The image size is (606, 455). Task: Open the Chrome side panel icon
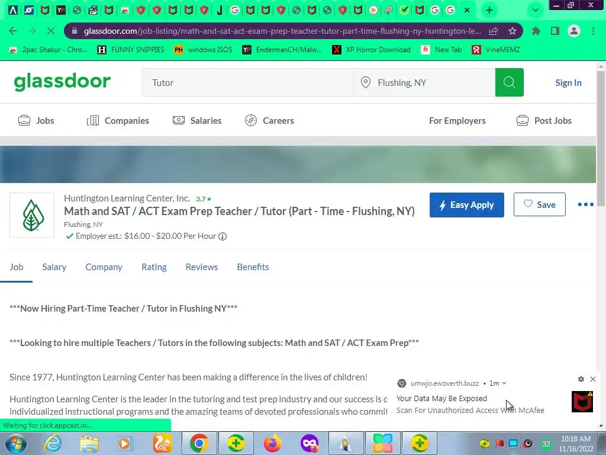pyautogui.click(x=555, y=31)
